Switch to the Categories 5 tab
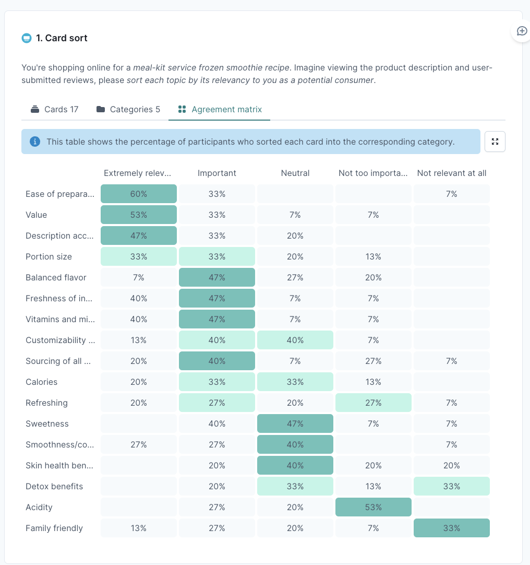Image resolution: width=530 pixels, height=565 pixels. tap(128, 109)
